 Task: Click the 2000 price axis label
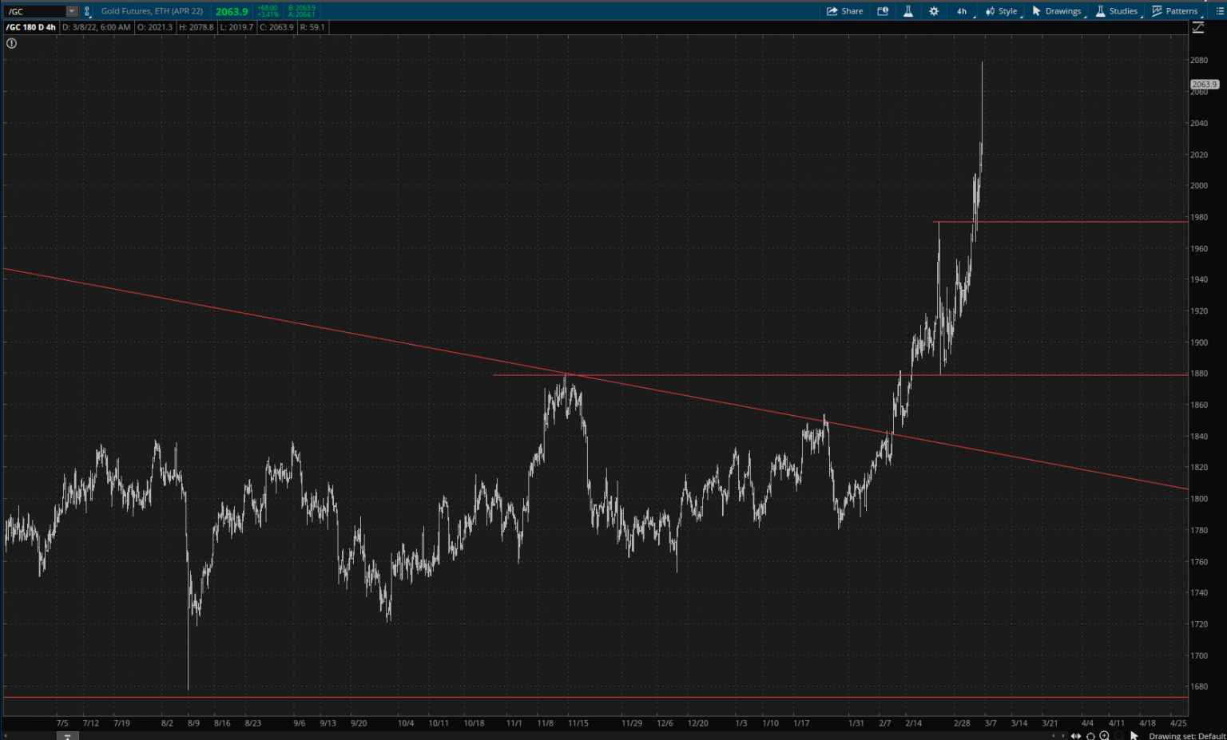[1199, 185]
